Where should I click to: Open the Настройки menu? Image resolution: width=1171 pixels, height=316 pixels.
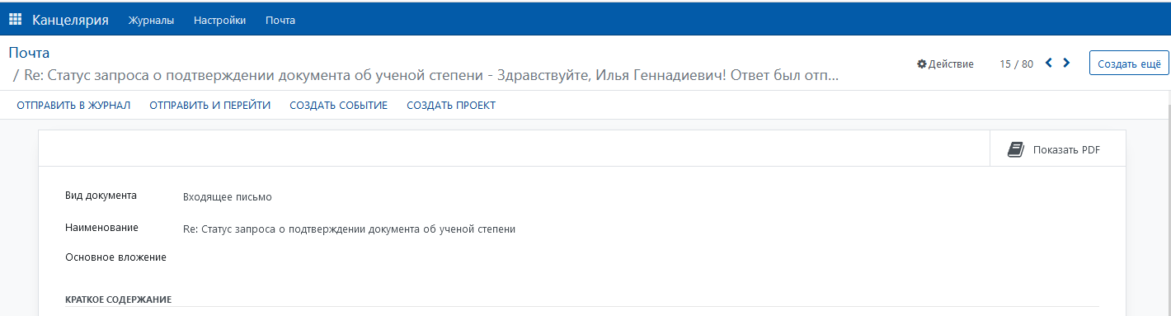tap(219, 21)
